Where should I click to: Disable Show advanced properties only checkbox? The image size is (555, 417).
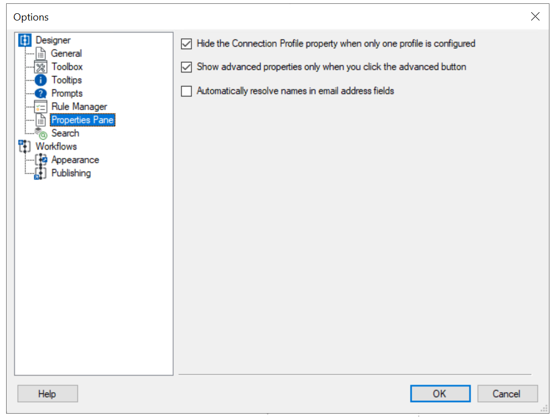click(186, 67)
